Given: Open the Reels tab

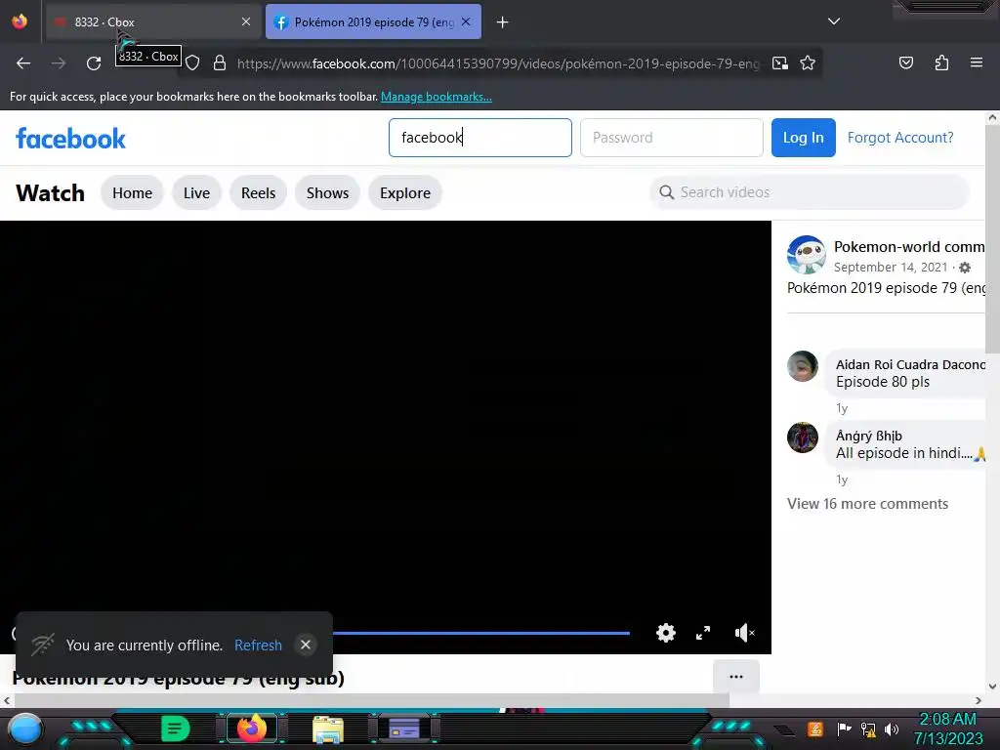Looking at the screenshot, I should 258,193.
